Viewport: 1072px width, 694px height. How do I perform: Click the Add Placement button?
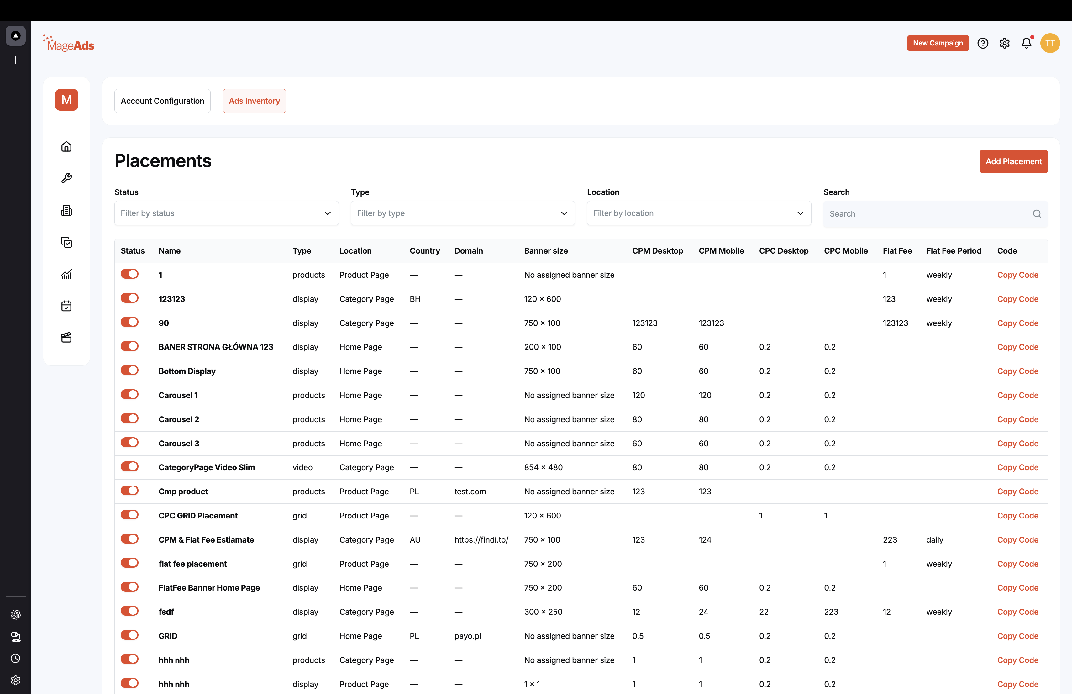click(x=1013, y=161)
